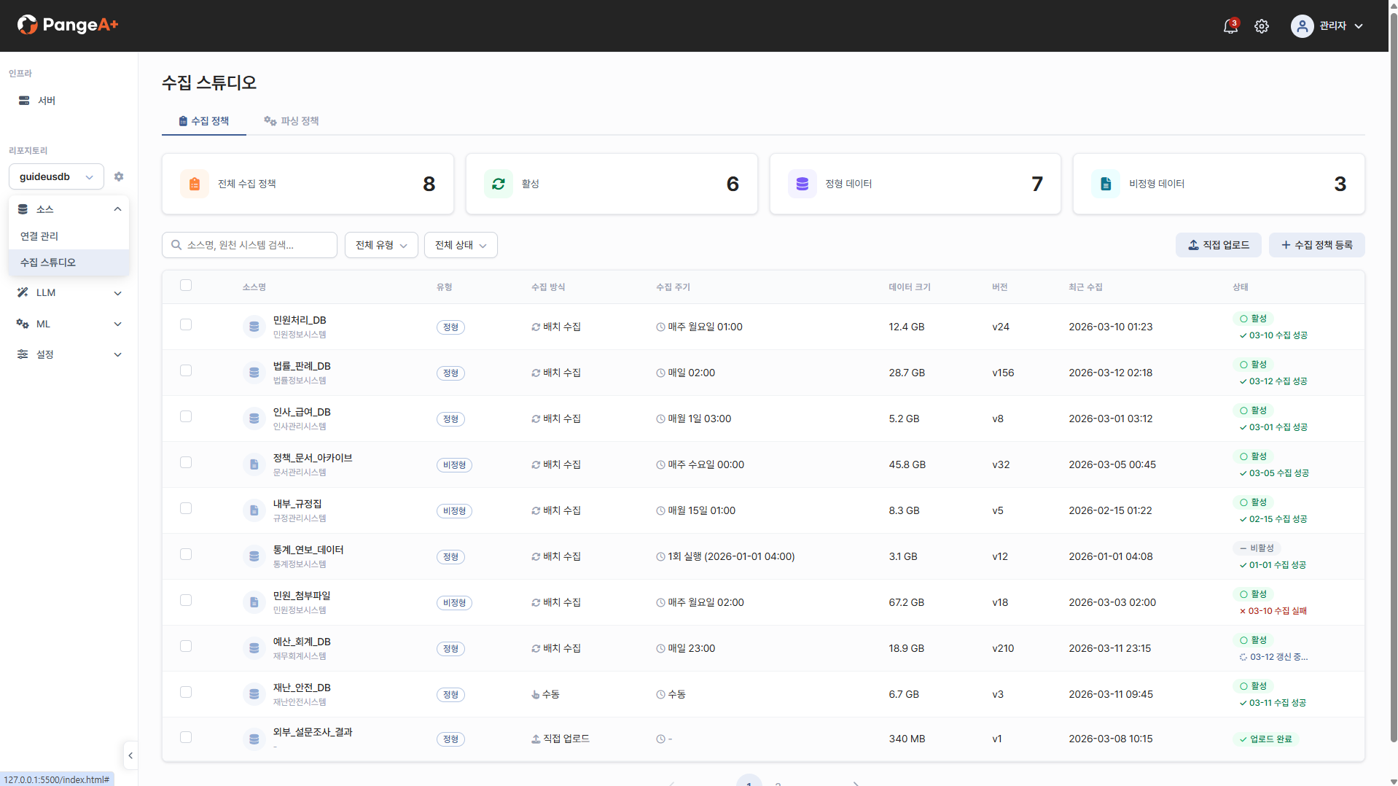Image resolution: width=1398 pixels, height=786 pixels.
Task: Click the PangeA+ logo
Action: click(68, 25)
